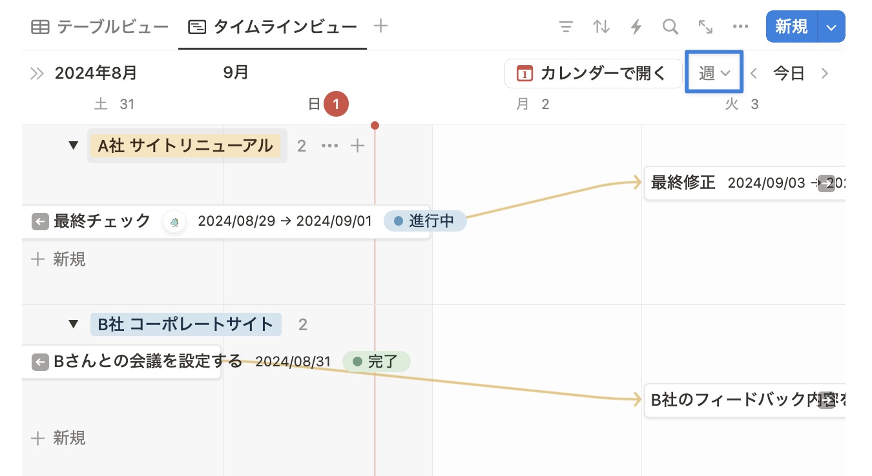Open the 週 timescale dropdown
This screenshot has height=476, width=872.
click(x=714, y=73)
